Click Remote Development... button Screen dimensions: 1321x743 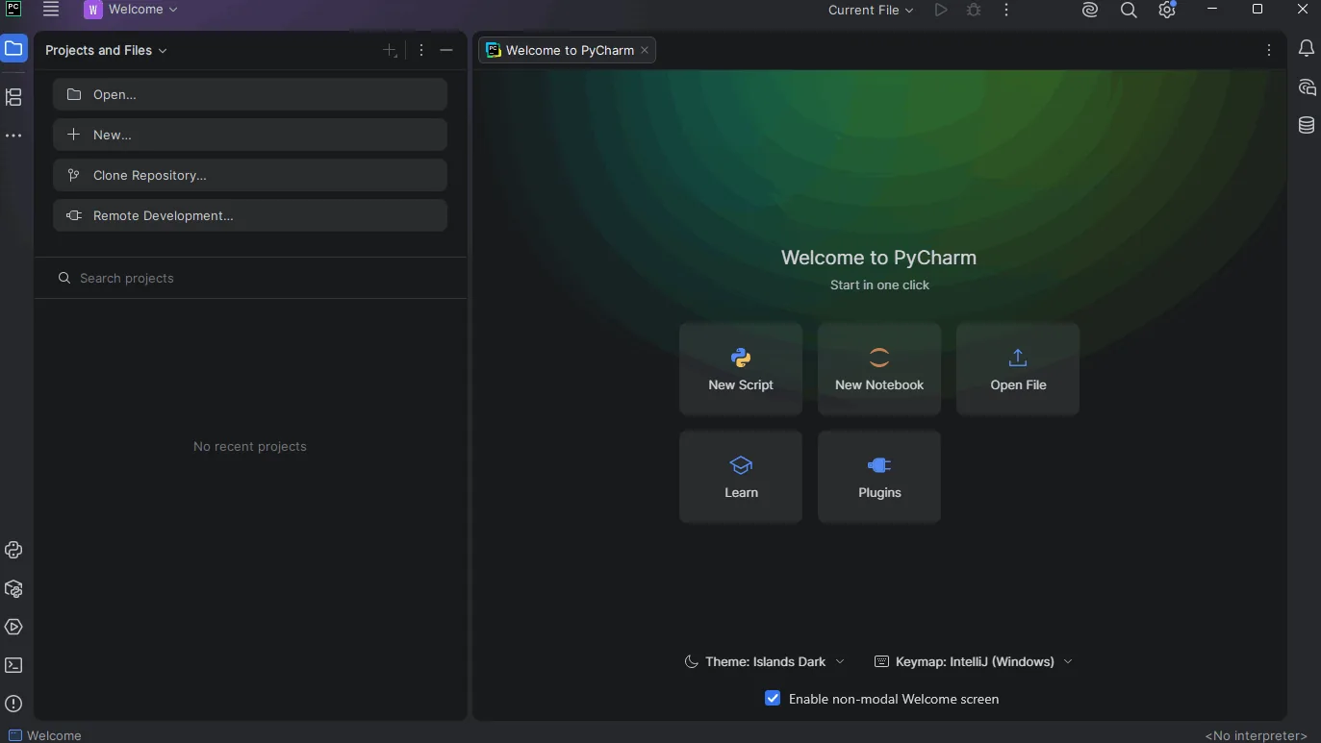point(250,215)
